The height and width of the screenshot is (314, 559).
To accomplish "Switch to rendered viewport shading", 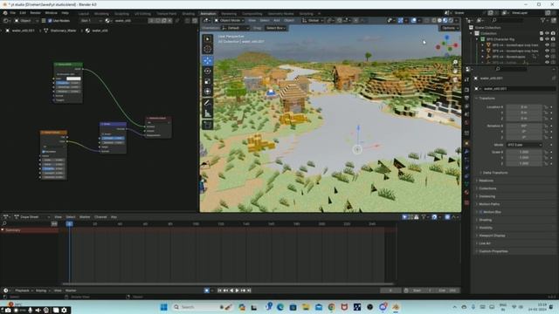I will pyautogui.click(x=451, y=21).
